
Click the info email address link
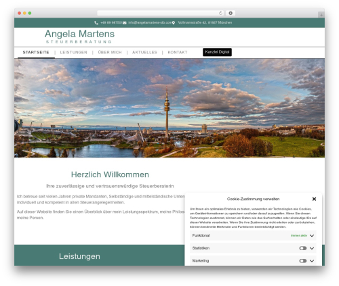coord(150,22)
